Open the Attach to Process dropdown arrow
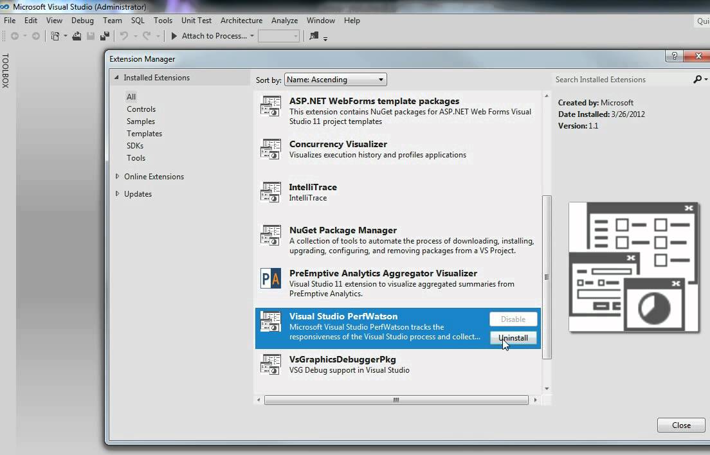Screen dimensions: 710x455 click(x=251, y=36)
